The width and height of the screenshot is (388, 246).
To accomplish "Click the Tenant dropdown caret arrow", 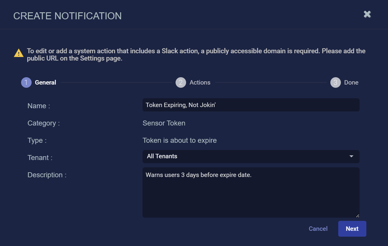I will coord(351,156).
